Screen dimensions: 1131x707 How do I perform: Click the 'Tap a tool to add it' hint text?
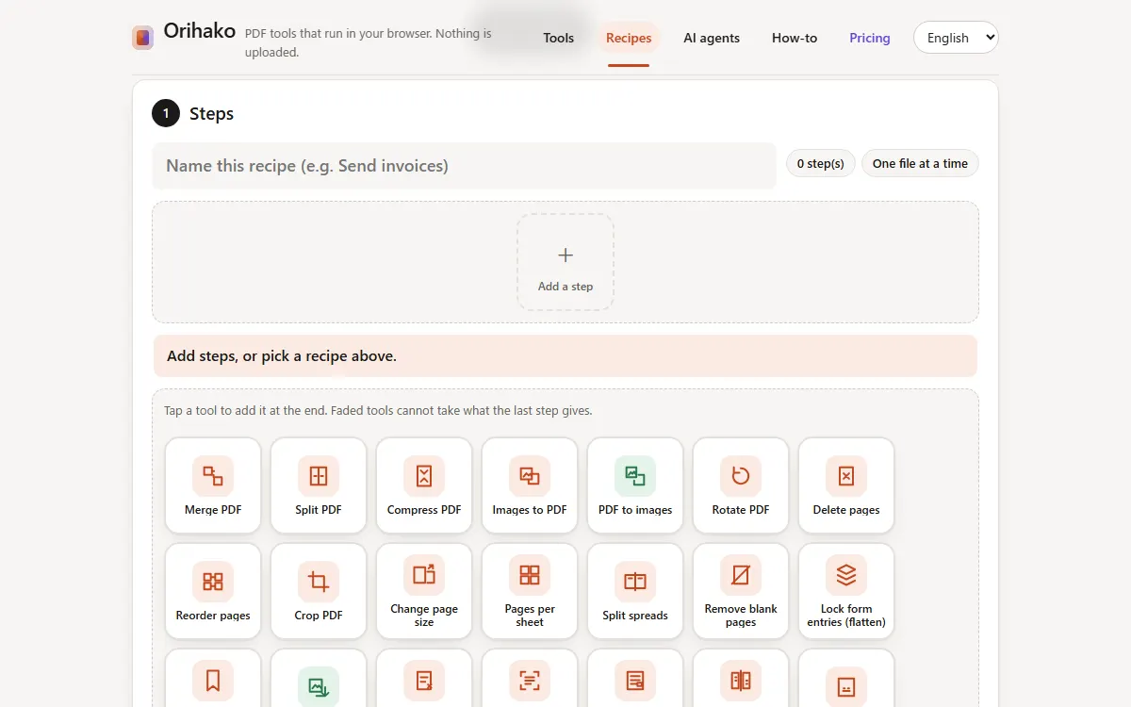[x=378, y=411]
